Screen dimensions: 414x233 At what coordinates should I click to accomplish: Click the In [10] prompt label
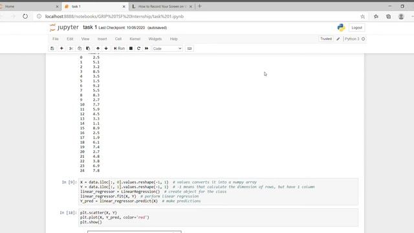(68, 213)
